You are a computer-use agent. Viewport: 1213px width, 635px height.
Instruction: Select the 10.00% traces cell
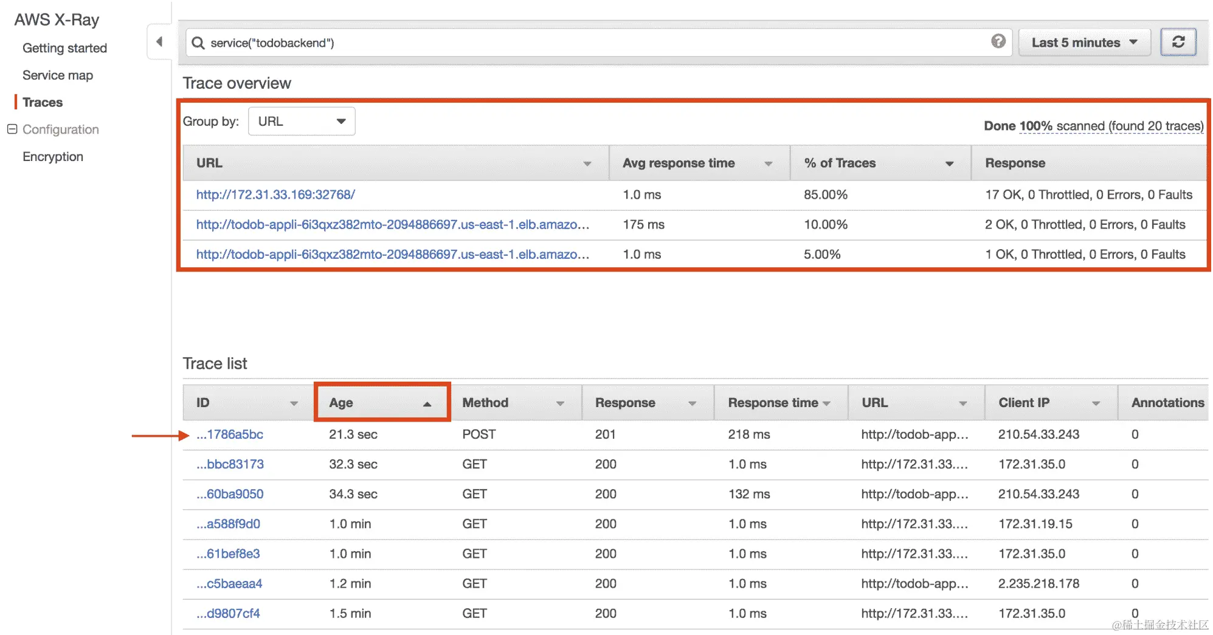(x=826, y=224)
